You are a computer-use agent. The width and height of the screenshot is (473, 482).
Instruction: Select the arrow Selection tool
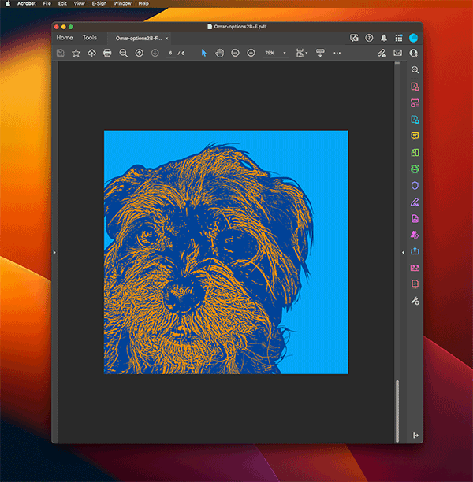[x=203, y=53]
